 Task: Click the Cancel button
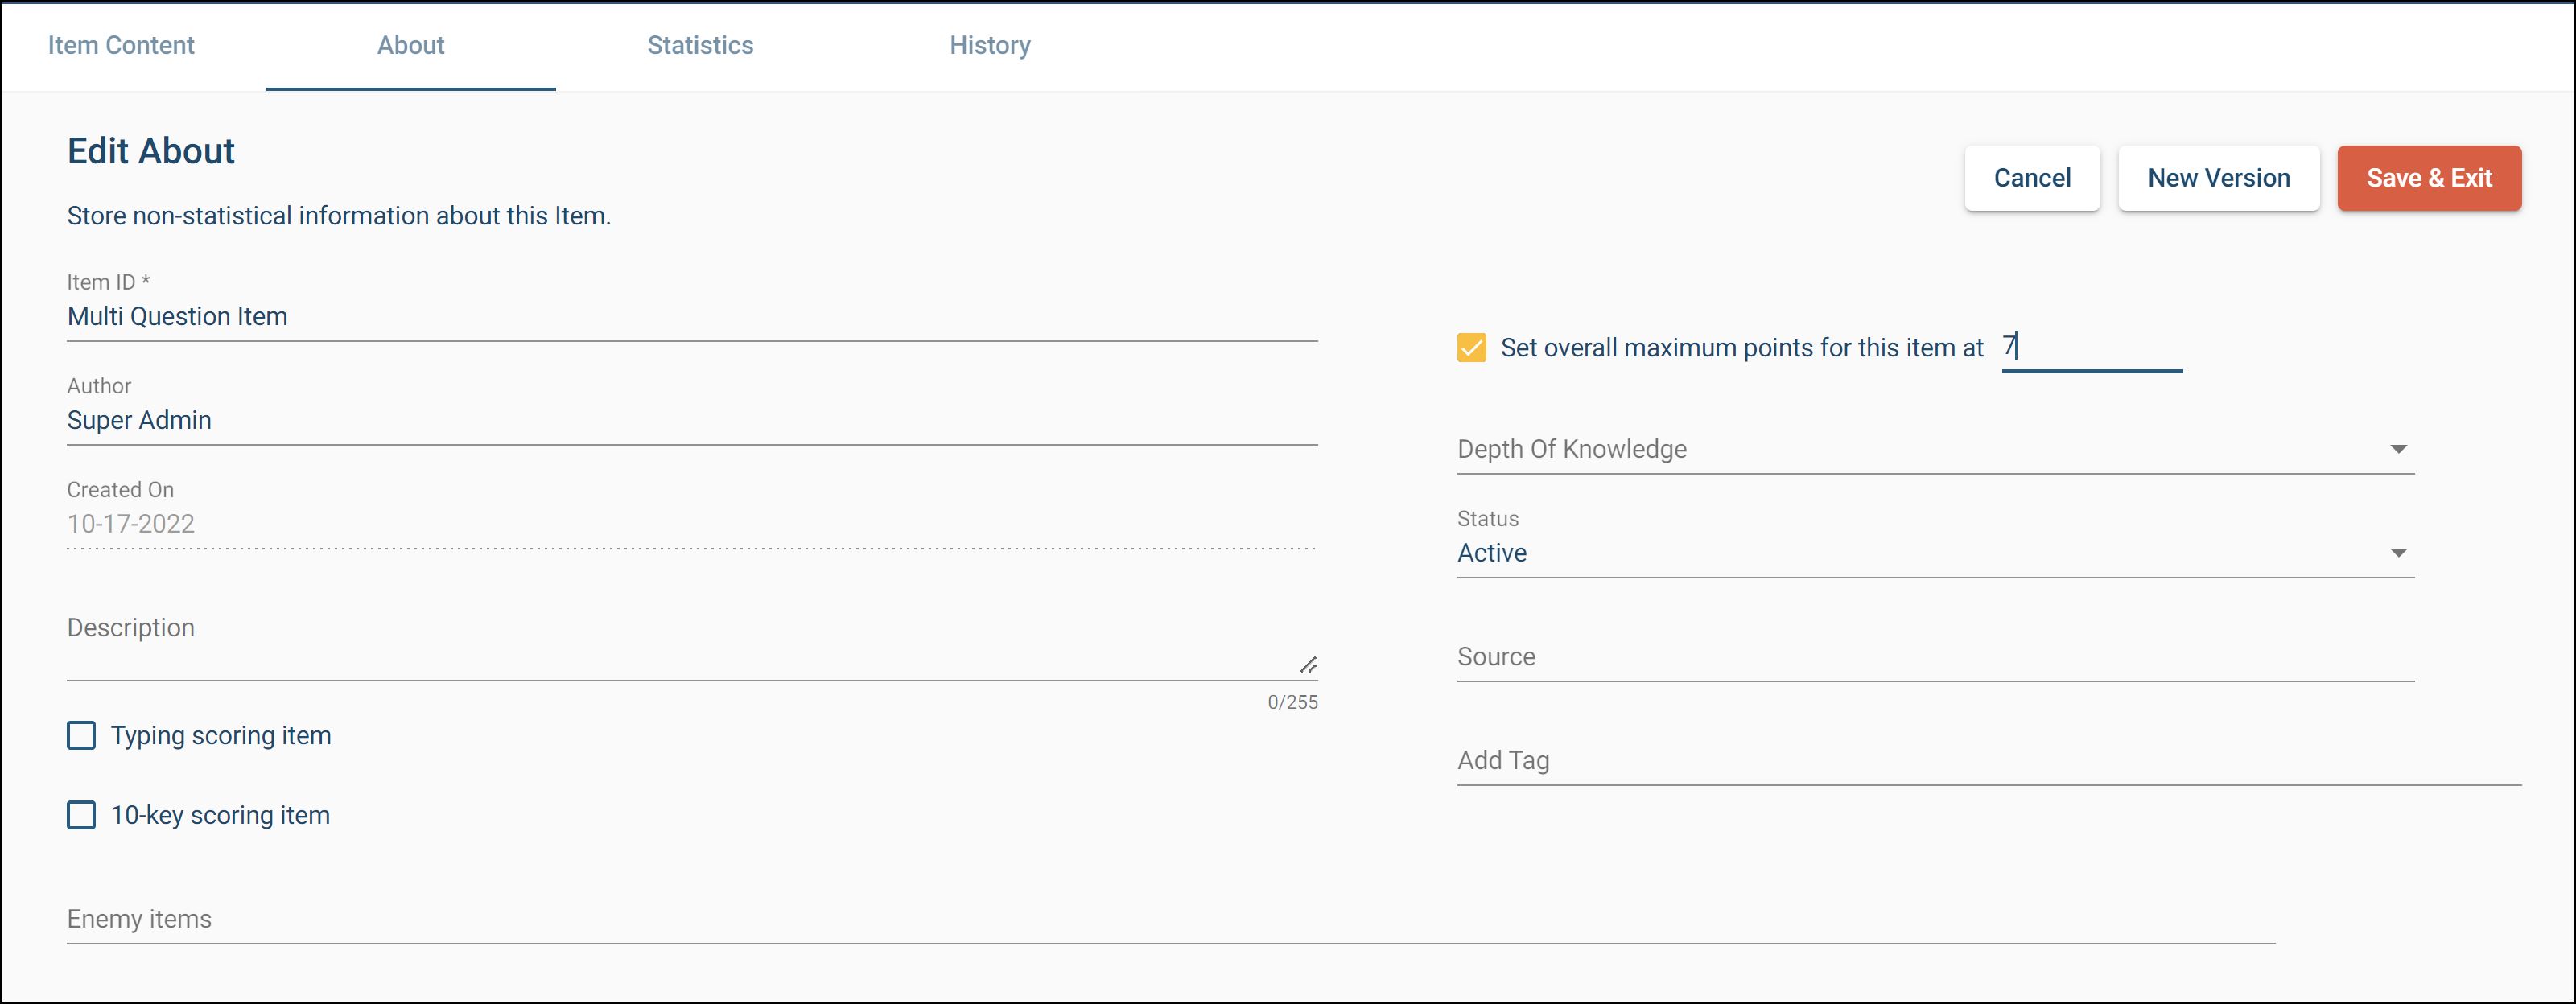(x=2031, y=178)
